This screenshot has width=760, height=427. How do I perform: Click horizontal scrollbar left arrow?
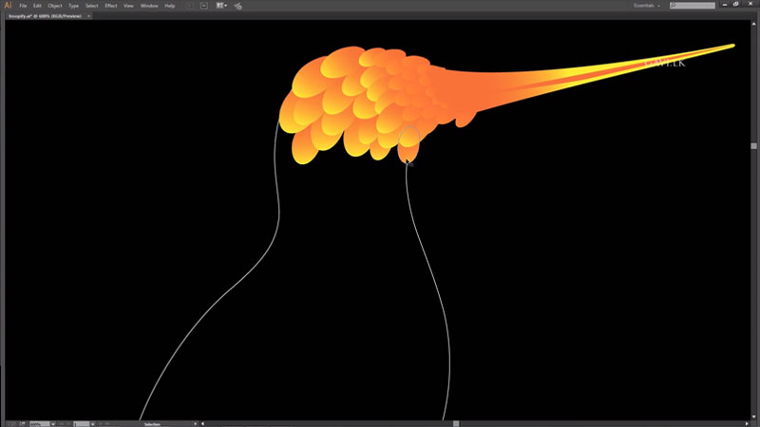click(x=202, y=424)
